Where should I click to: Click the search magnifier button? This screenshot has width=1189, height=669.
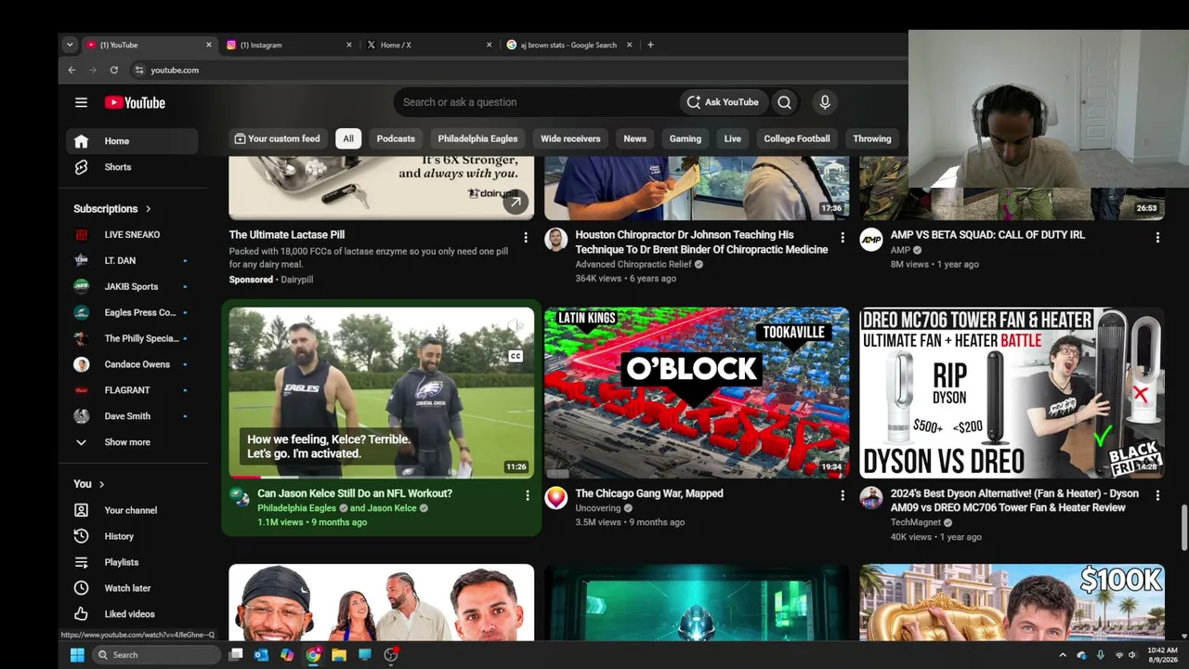tap(785, 102)
